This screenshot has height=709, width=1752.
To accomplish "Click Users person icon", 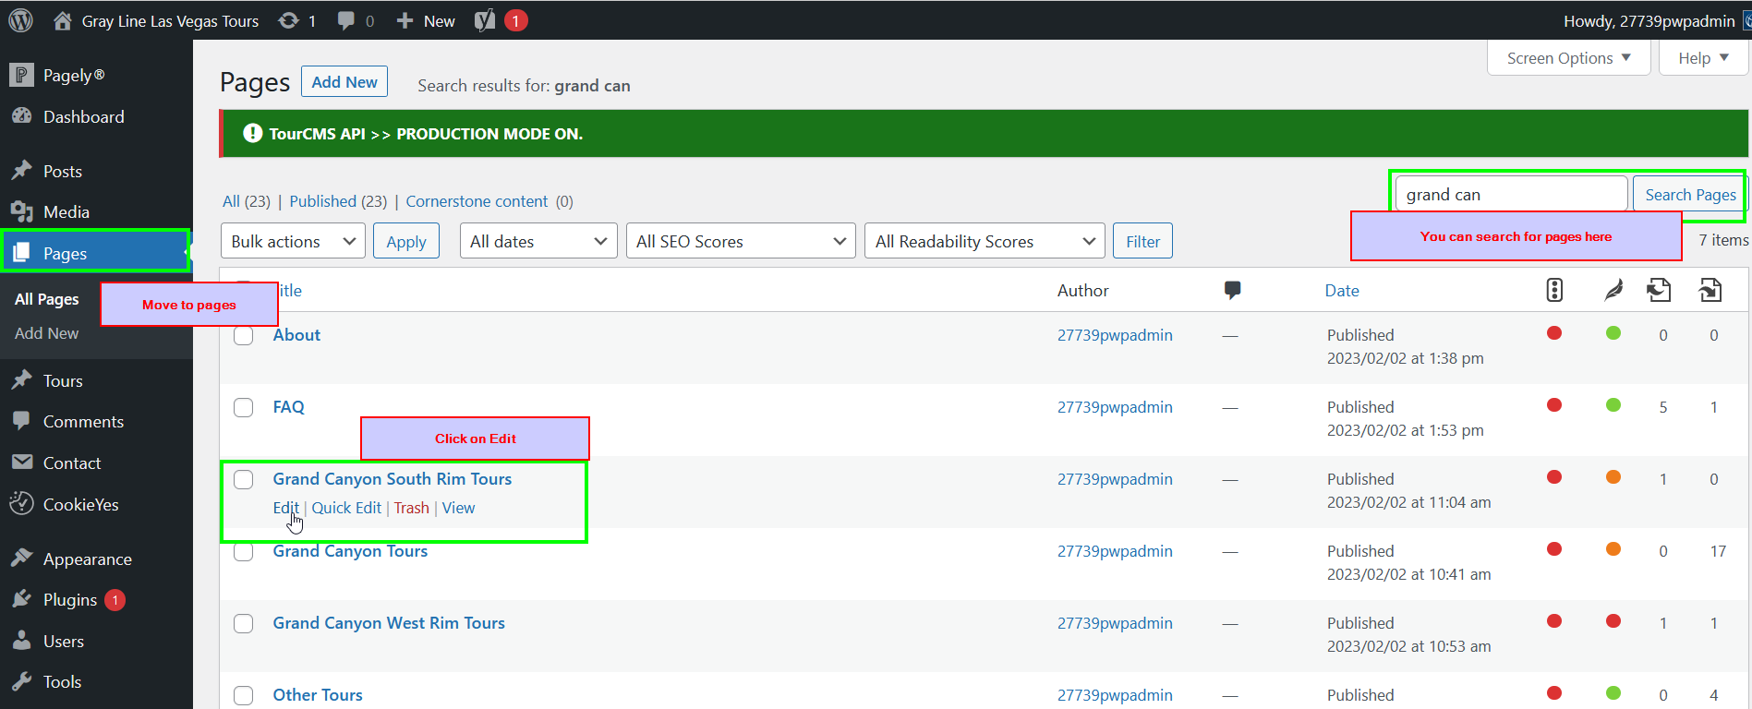I will pos(21,641).
